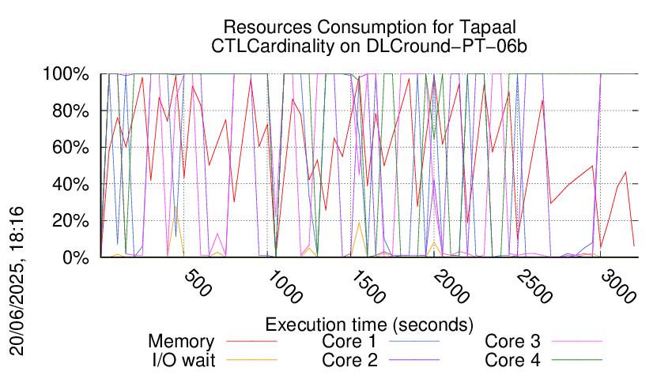Click the 100% y-axis label
Image resolution: width=672 pixels, height=375 pixels.
click(66, 74)
